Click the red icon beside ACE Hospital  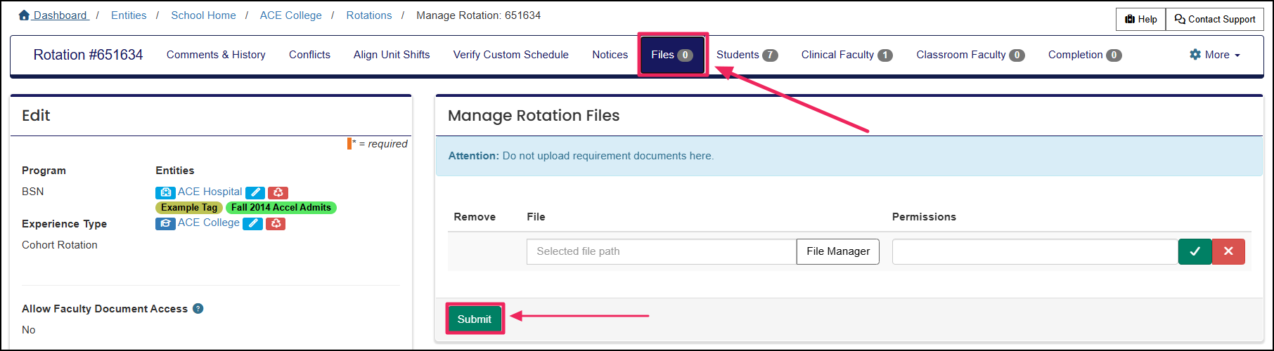278,192
